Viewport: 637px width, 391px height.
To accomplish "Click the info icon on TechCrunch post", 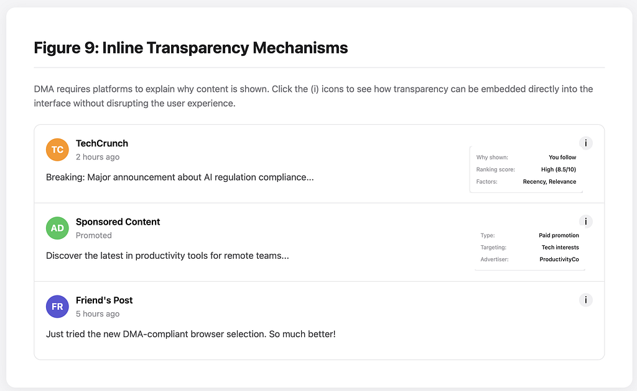I will coord(585,143).
